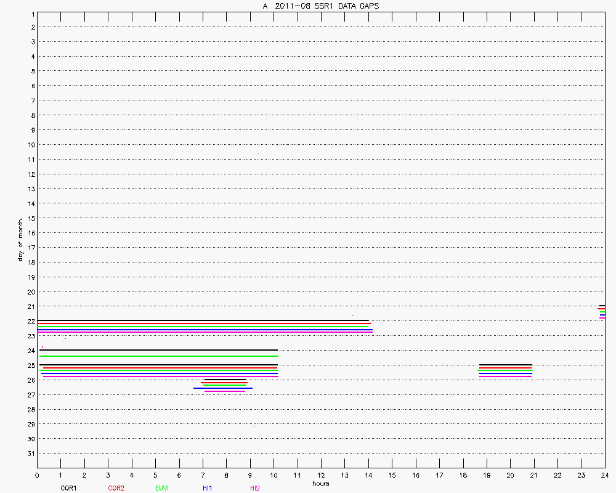Click hour 0 tick label on x-axis
Screen dimensions: 616x493
37,475
